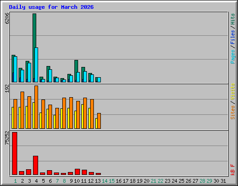Click the blue "Files" legend label
Viewport: 238px width, 186px height.
(233, 37)
